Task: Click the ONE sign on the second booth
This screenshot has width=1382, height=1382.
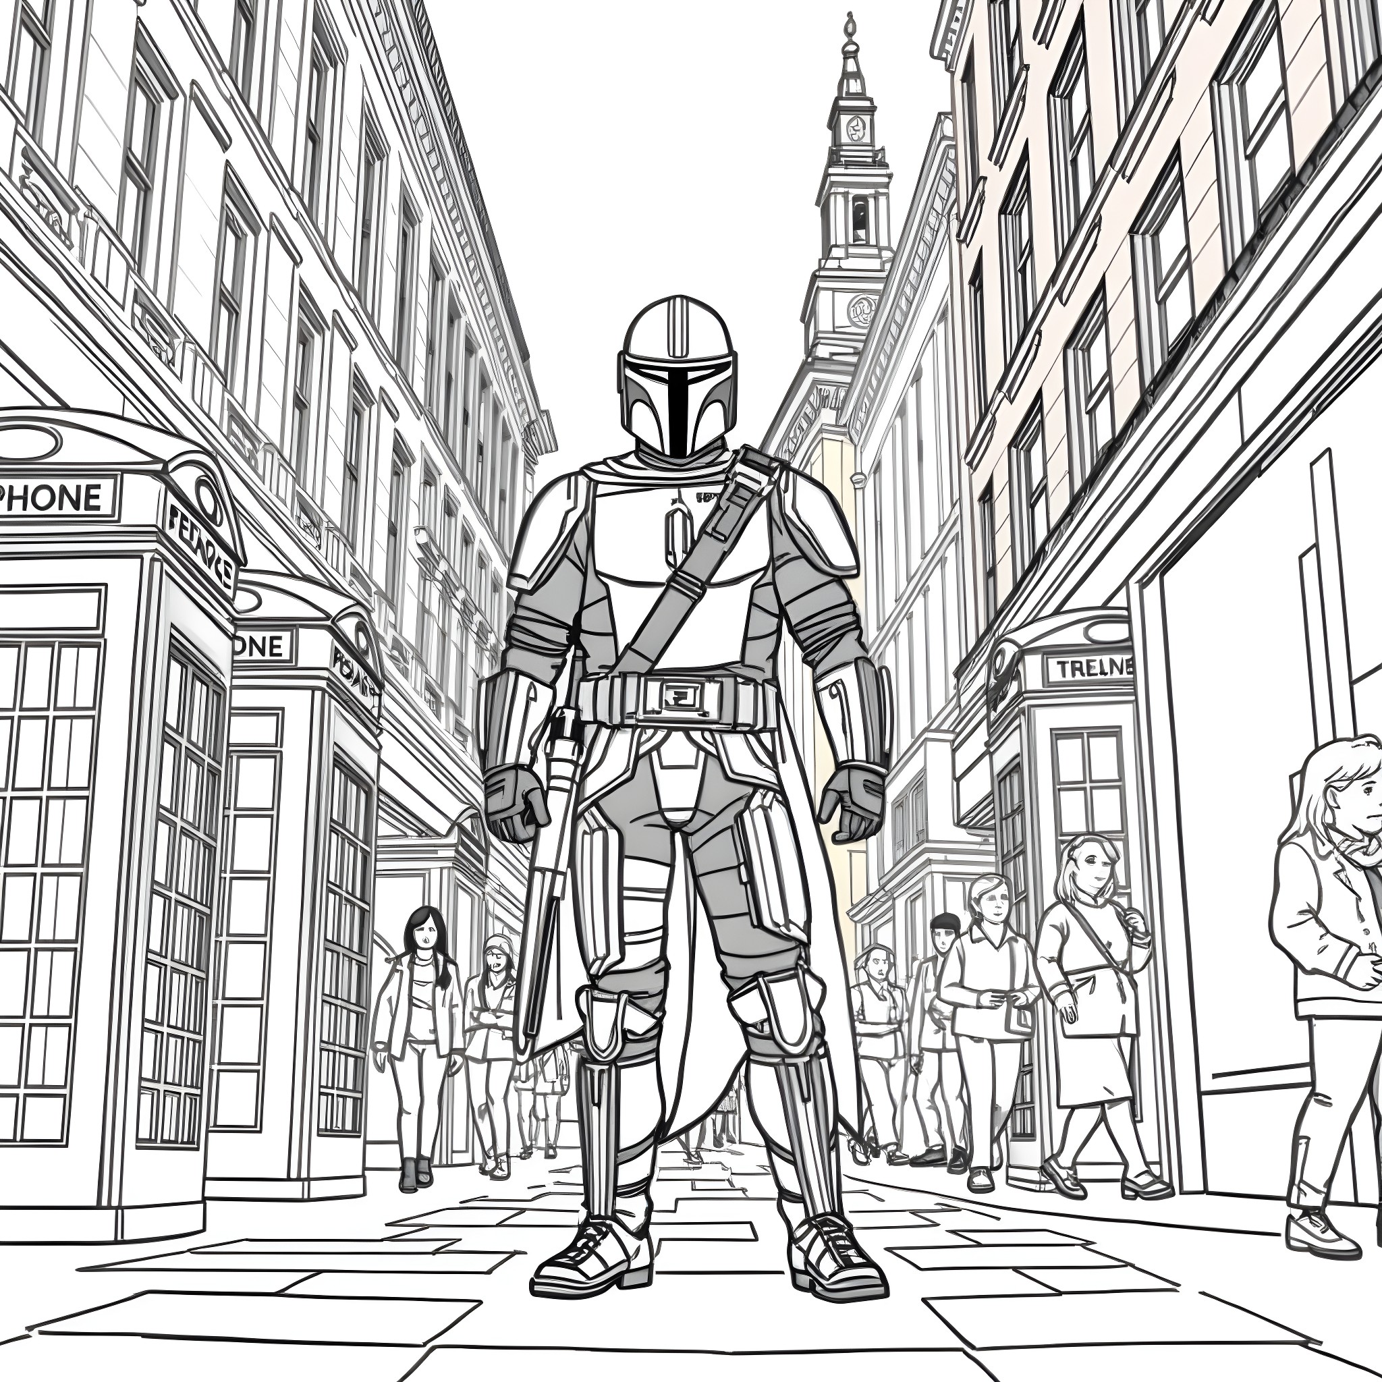Action: coord(263,646)
